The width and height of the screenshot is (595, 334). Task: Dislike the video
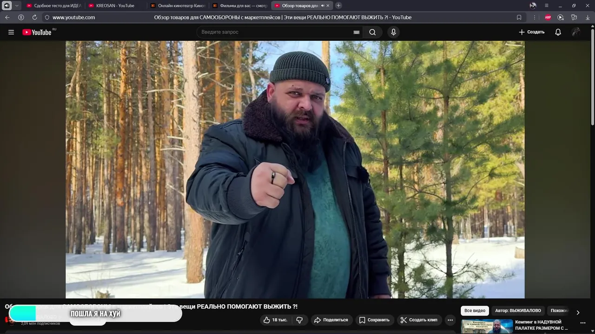[299, 320]
